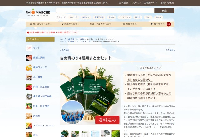Open お問い合わせ page
The height and width of the screenshot is (137, 200).
[167, 3]
